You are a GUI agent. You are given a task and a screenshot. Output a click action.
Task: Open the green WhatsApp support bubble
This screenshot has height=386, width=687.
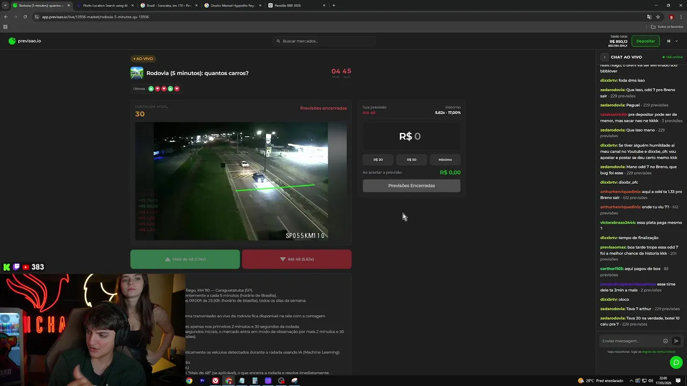676,362
